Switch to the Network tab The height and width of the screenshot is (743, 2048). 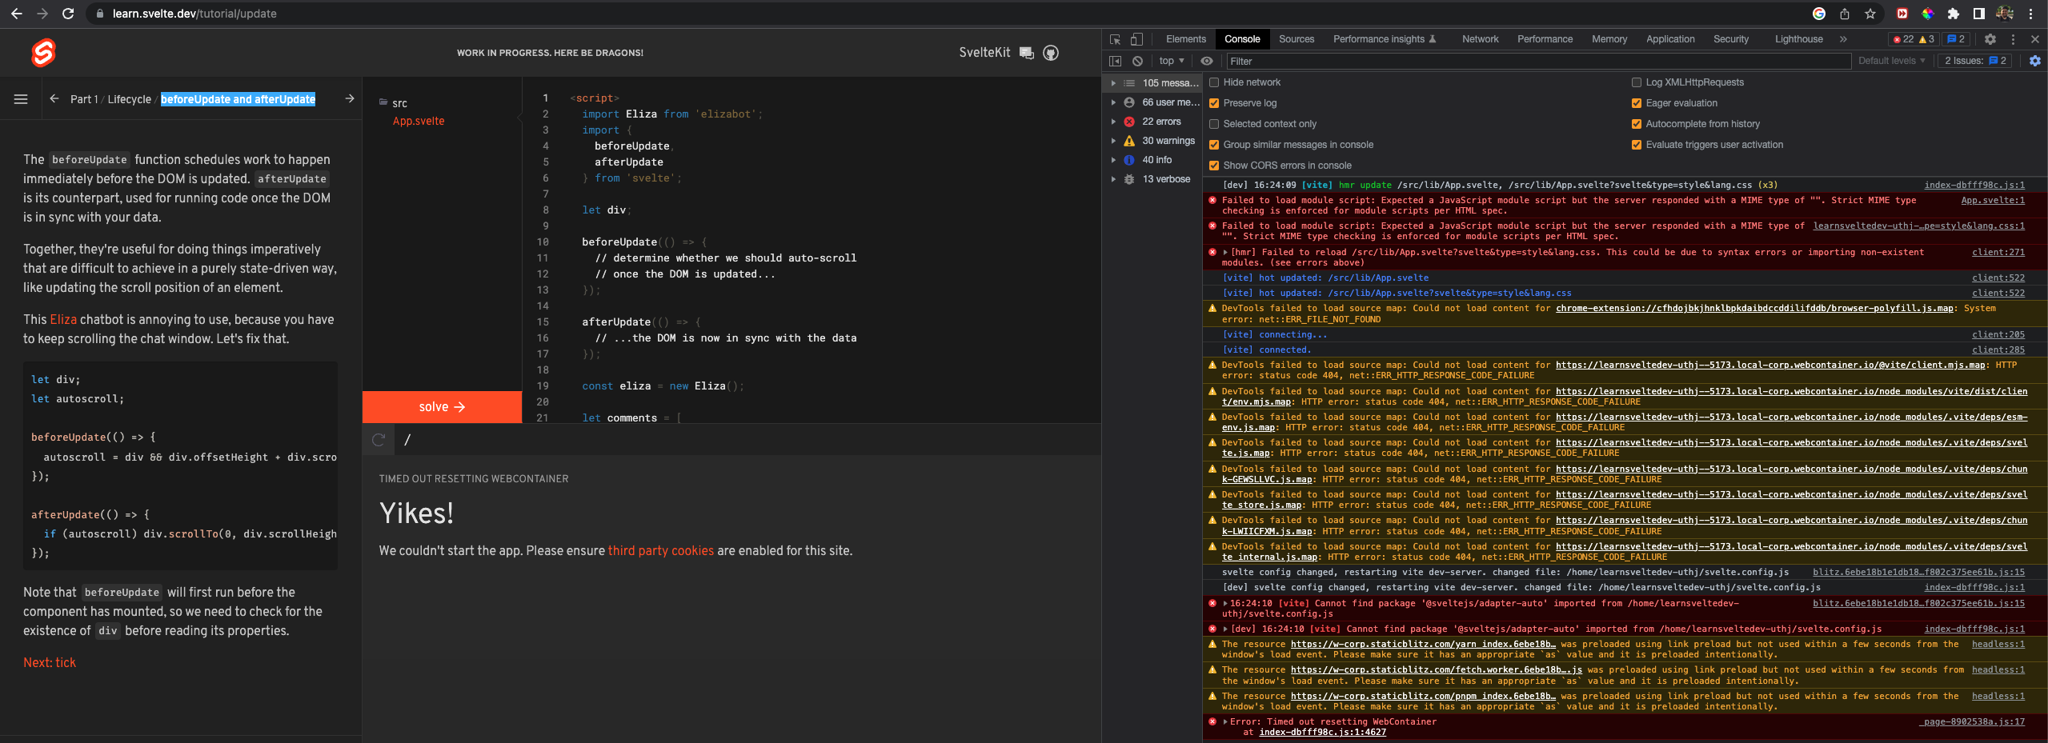(x=1480, y=39)
